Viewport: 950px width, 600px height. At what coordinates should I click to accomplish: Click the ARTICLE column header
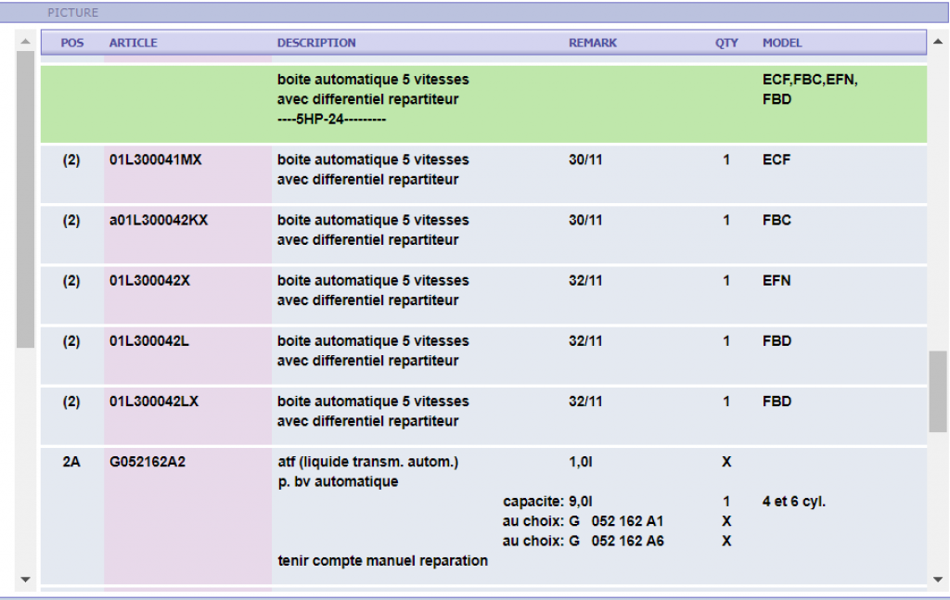[x=133, y=43]
